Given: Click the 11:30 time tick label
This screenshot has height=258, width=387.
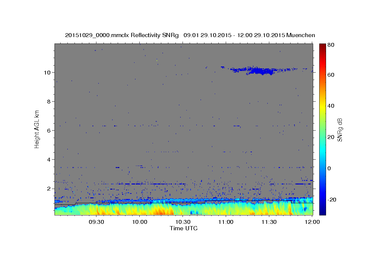Looking at the screenshot, I should (x=269, y=222).
